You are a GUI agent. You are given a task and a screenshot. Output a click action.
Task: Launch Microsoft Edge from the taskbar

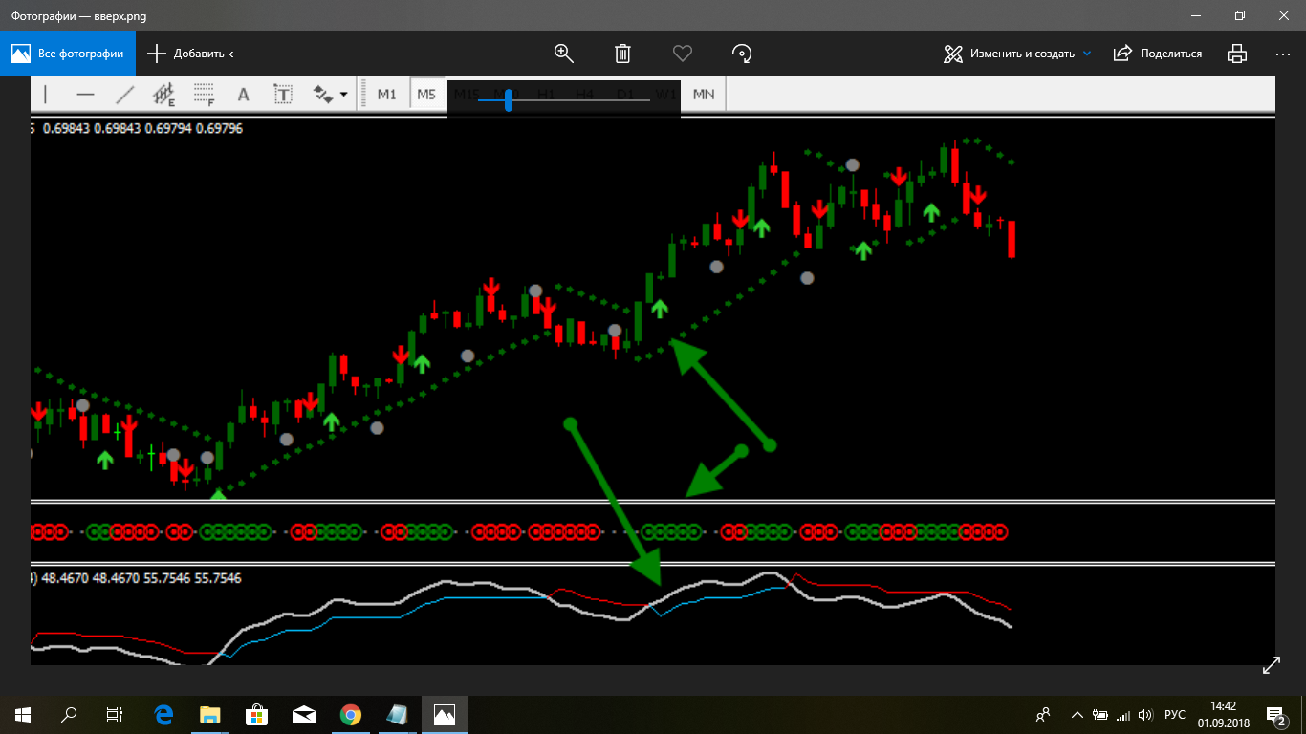(x=163, y=715)
